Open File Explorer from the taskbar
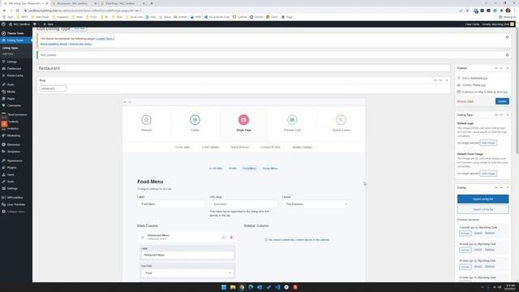The height and width of the screenshot is (292, 519). click(x=233, y=287)
